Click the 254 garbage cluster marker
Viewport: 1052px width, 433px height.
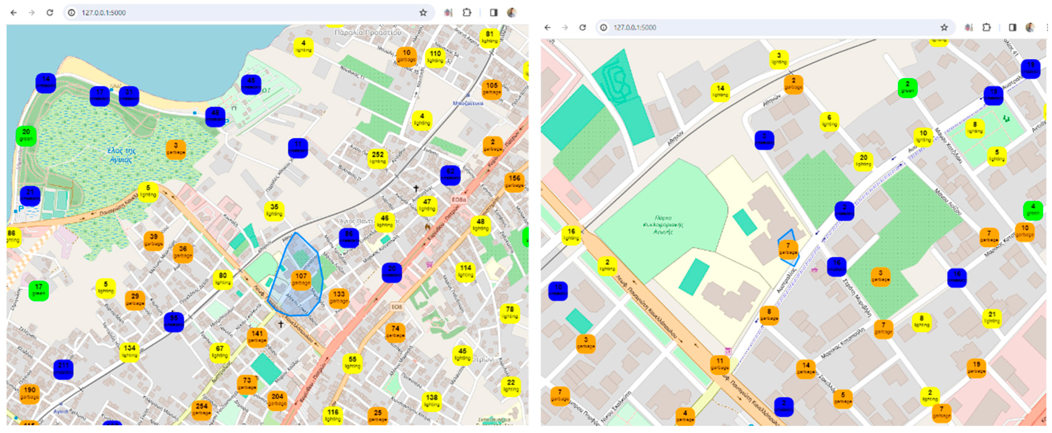tap(201, 409)
